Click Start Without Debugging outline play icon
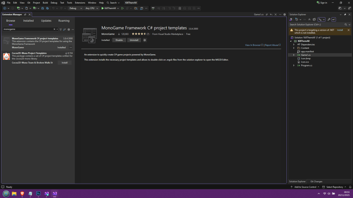353x198 pixels. coord(122,8)
